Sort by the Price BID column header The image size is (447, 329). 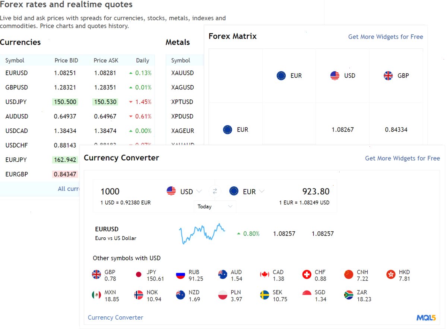(66, 60)
